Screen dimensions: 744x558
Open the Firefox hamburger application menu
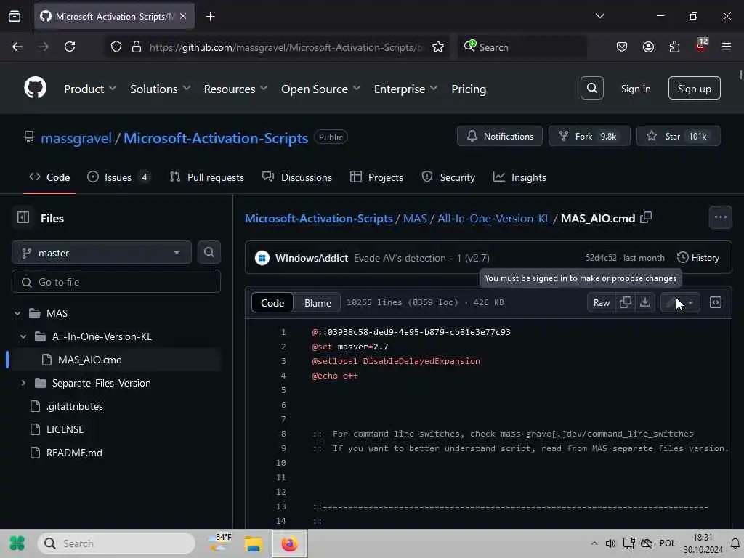tap(727, 46)
